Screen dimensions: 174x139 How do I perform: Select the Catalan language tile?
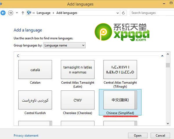[35, 70]
